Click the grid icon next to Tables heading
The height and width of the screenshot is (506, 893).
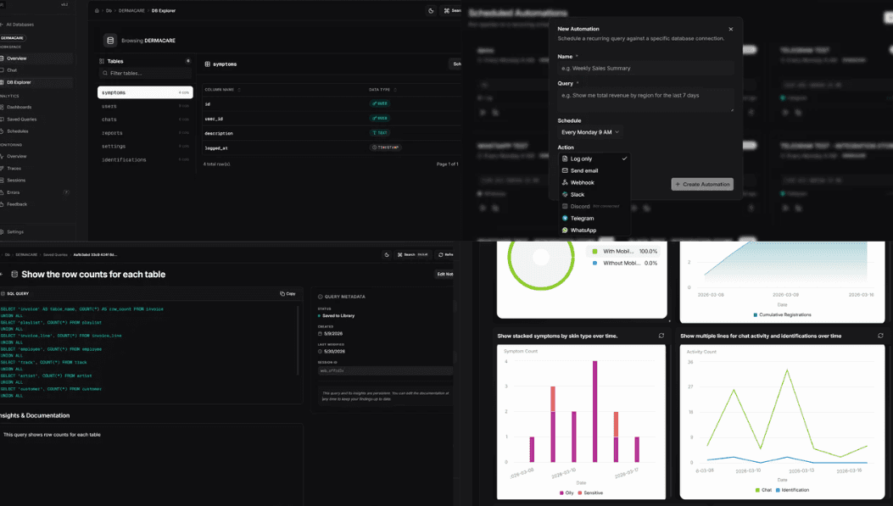click(102, 61)
